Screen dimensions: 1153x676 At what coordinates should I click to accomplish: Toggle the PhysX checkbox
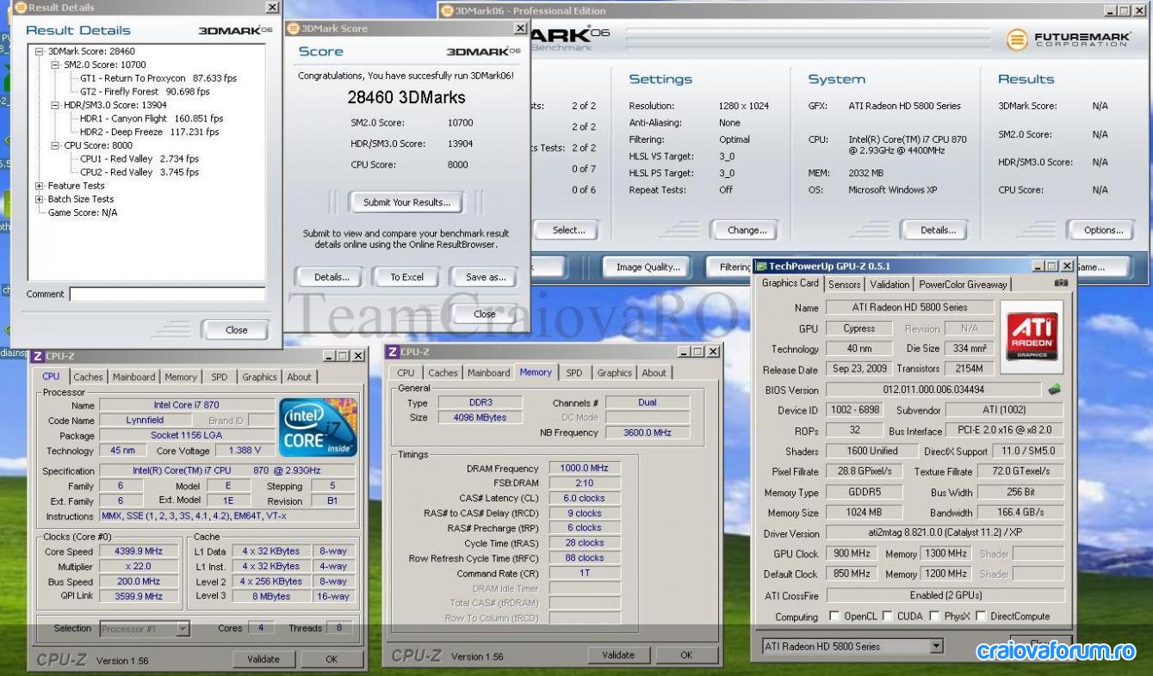click(936, 616)
